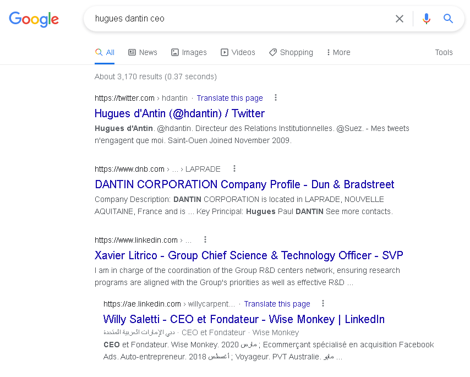Screen dimensions: 470x377
Task: Open options for Twitter result
Action: click(276, 98)
